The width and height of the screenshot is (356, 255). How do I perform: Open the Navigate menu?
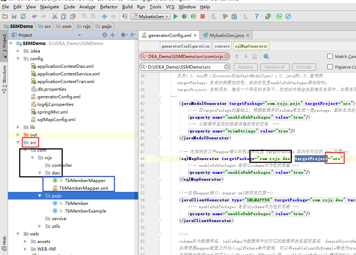click(x=50, y=7)
